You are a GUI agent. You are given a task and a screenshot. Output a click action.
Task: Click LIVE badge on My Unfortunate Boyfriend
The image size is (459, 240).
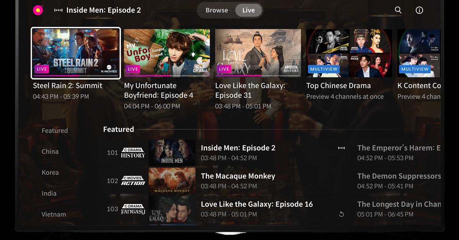pyautogui.click(x=133, y=69)
